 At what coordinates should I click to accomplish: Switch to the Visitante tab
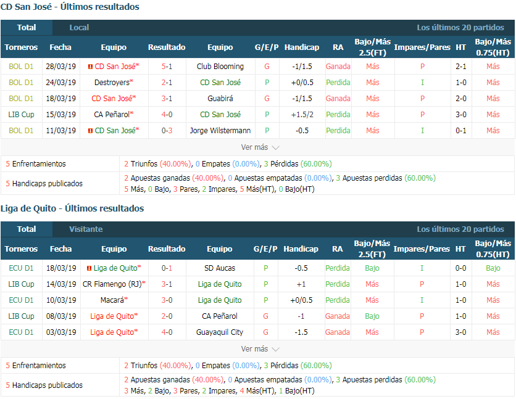[x=86, y=229]
